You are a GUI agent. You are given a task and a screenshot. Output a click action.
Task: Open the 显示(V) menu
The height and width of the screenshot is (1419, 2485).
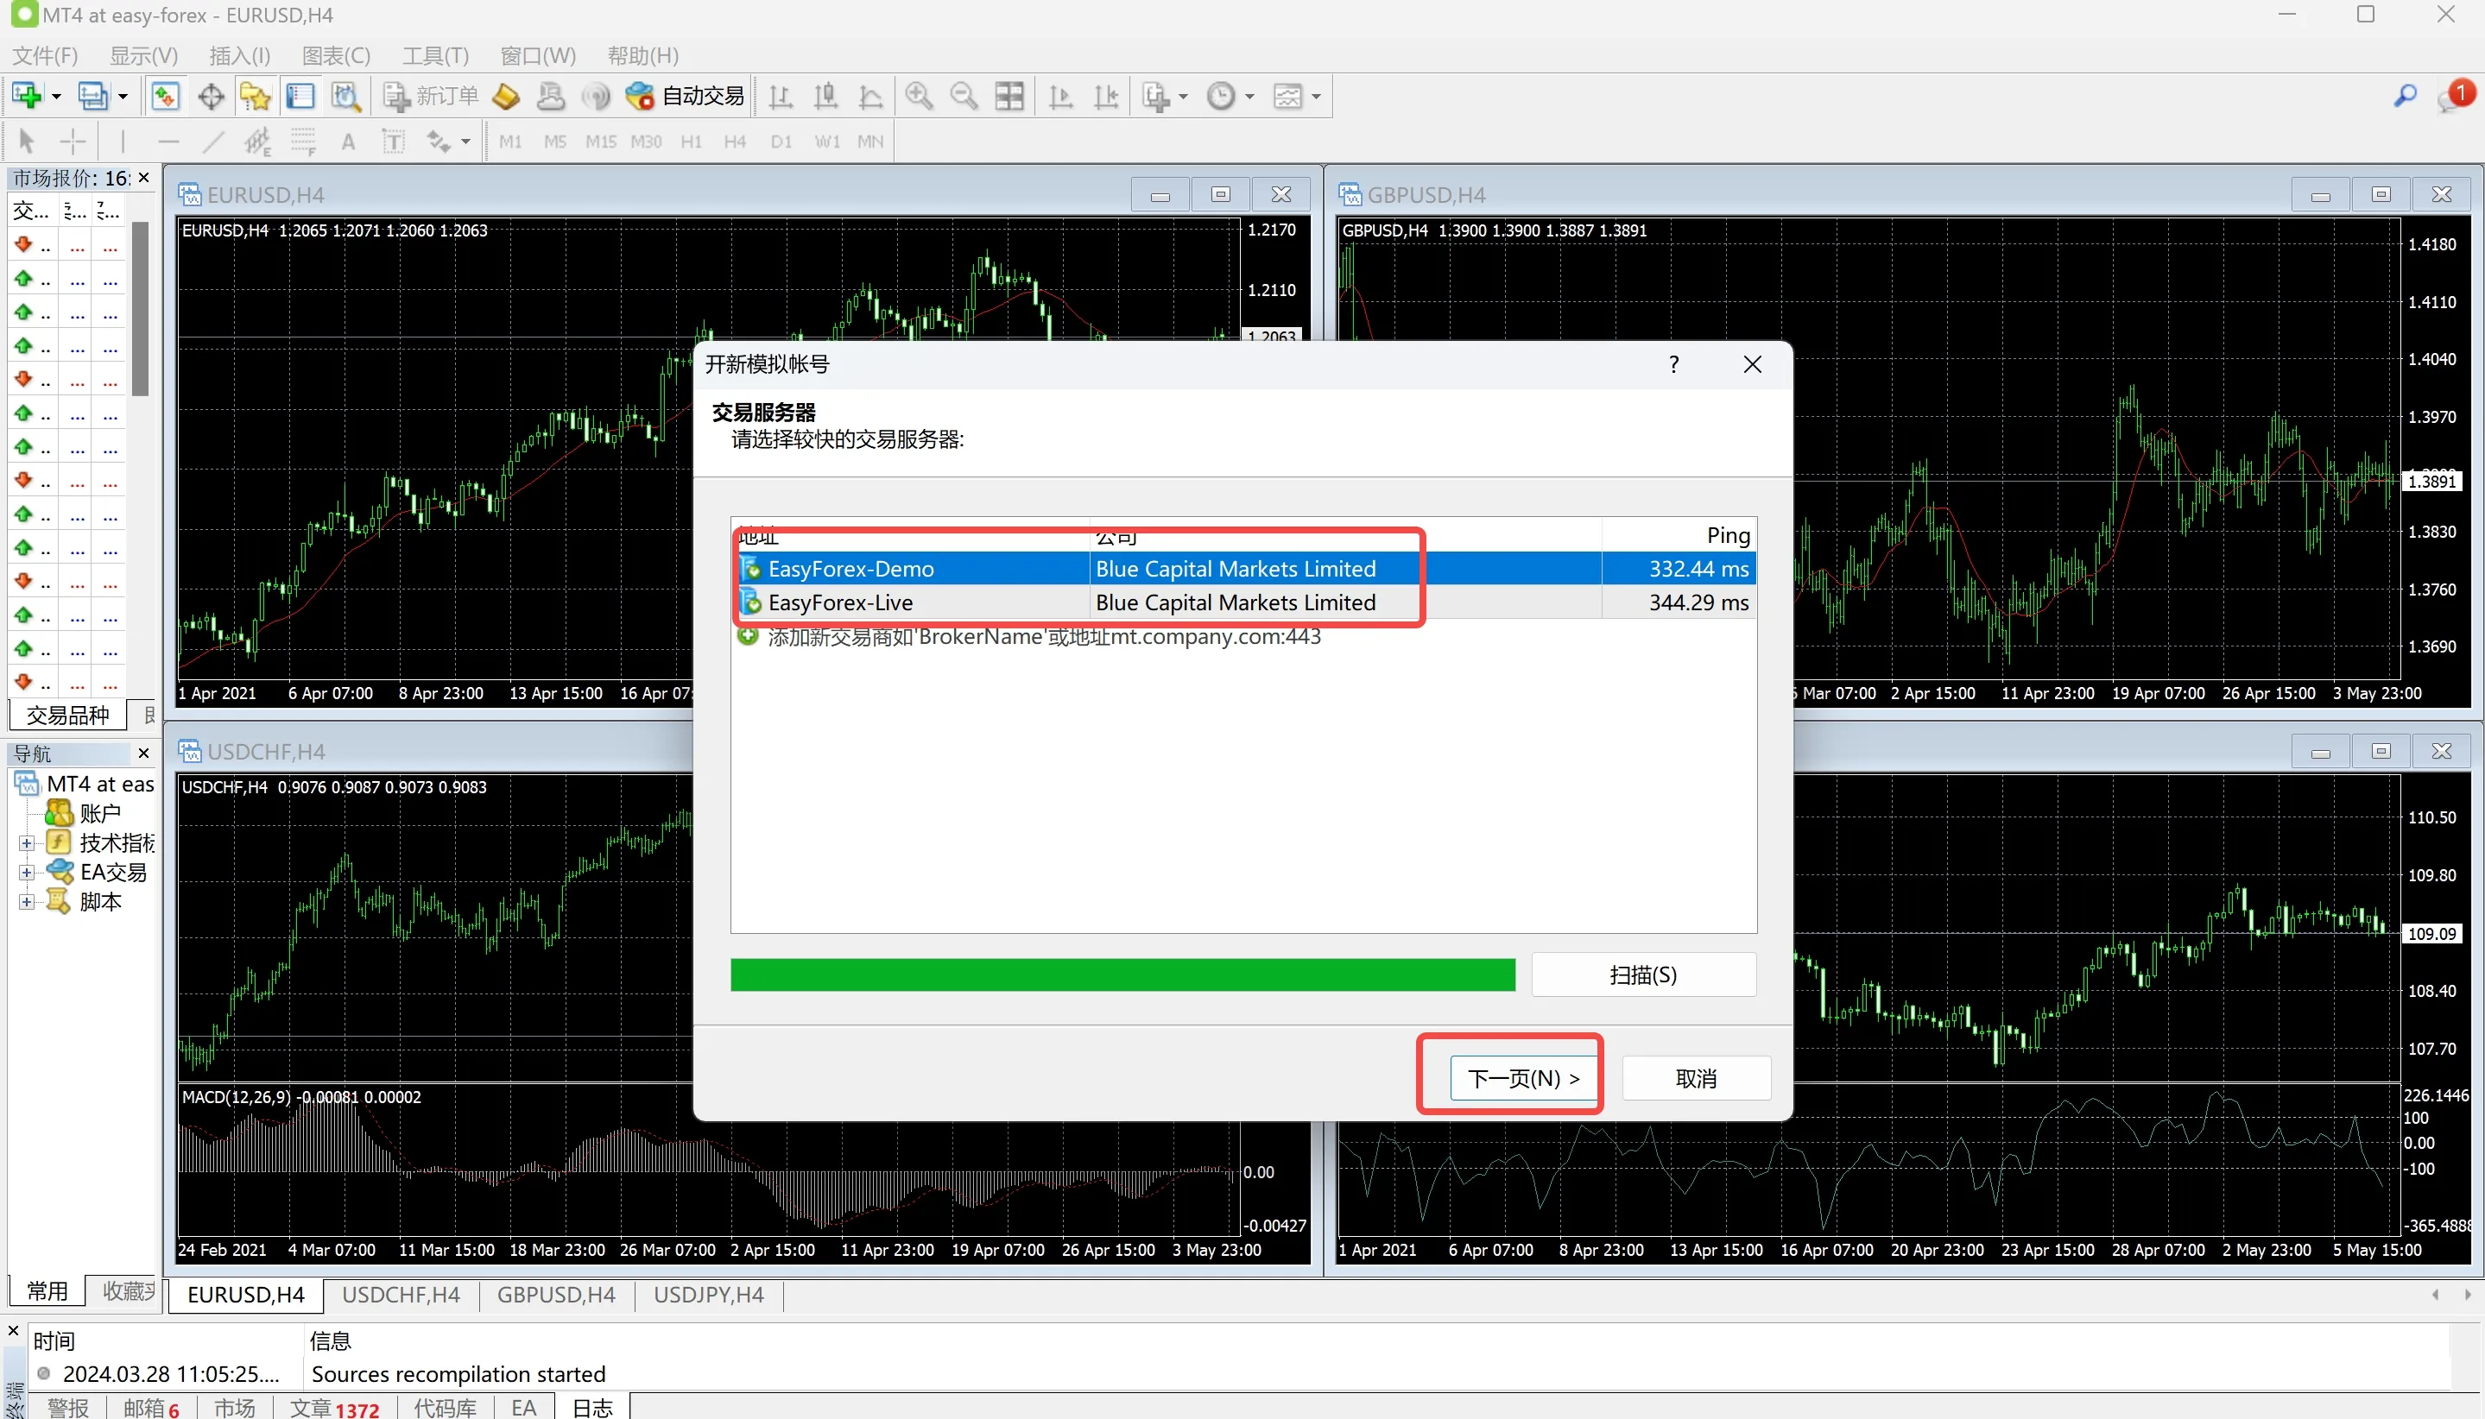144,55
